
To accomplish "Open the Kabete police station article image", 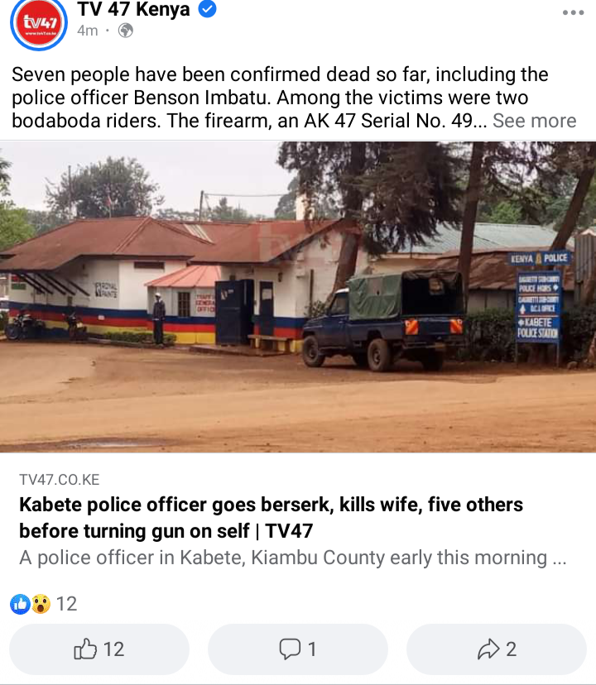I will click(x=298, y=297).
